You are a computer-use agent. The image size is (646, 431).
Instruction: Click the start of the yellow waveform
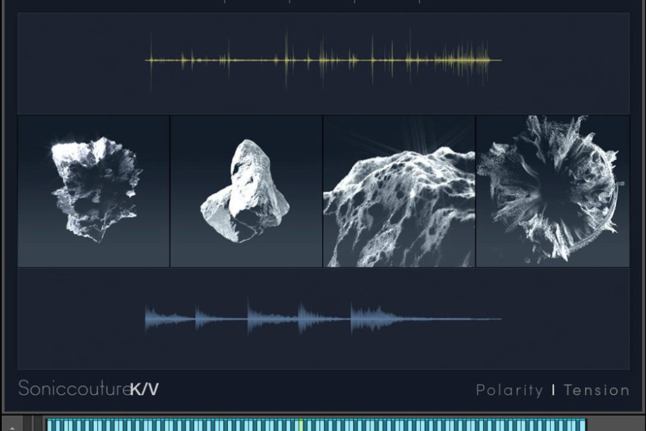coord(149,60)
